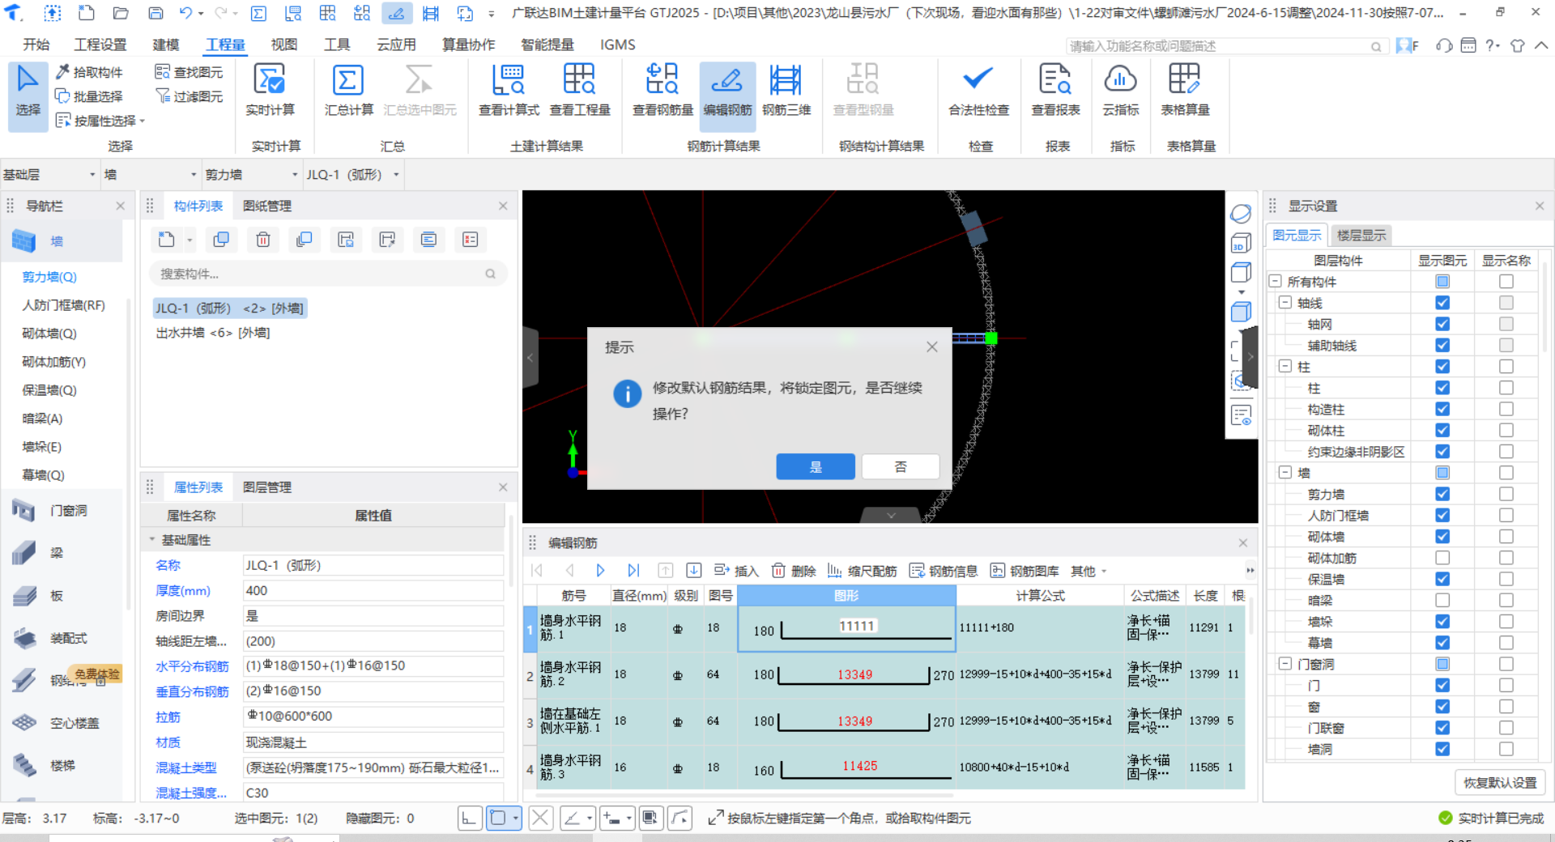The height and width of the screenshot is (842, 1555).
Task: Collapse the 轴线 tree node
Action: 1284,303
